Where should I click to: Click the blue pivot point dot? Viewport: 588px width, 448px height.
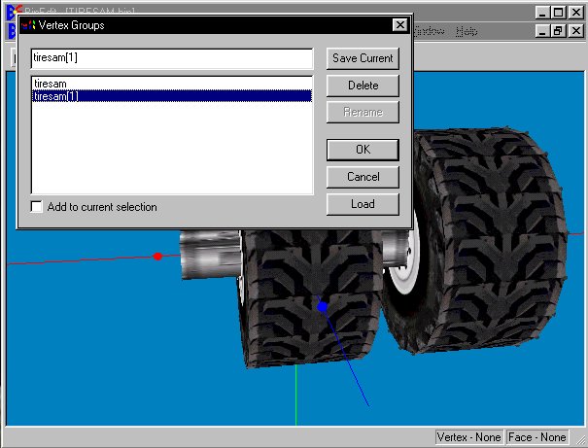coord(323,306)
